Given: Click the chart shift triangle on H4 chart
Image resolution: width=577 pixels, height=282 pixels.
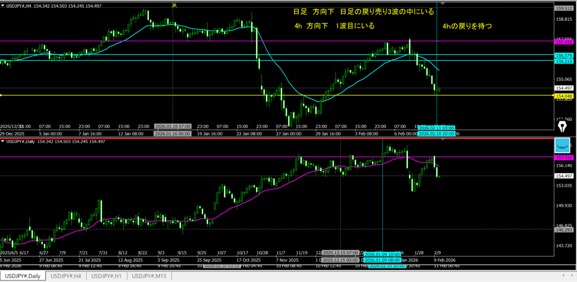Looking at the screenshot, I should 443,4.
